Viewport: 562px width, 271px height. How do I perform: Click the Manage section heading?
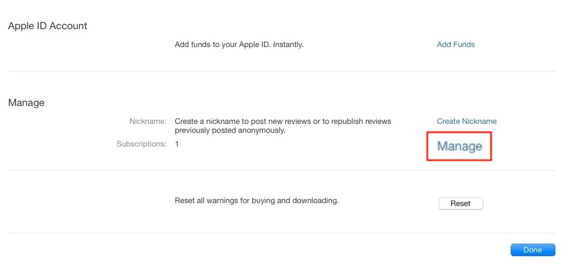point(26,102)
